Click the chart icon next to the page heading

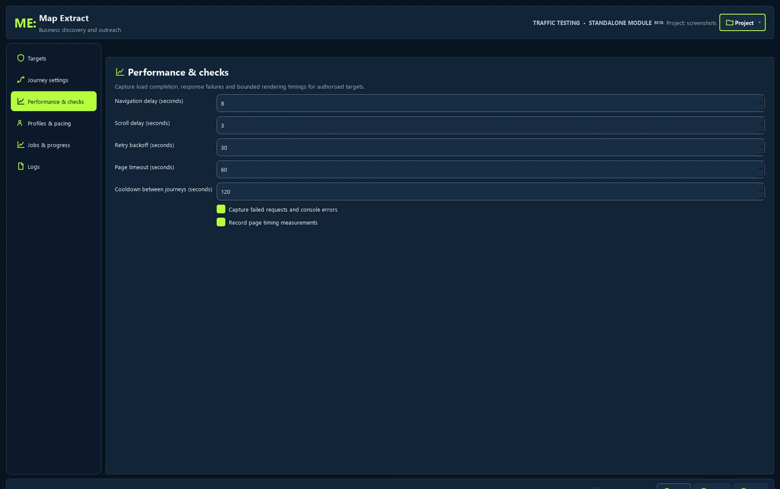coord(120,72)
